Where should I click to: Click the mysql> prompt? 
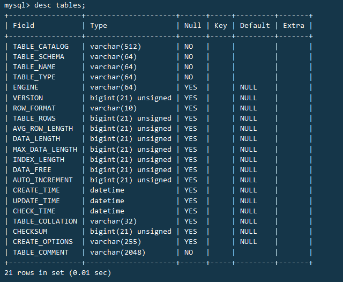[x=17, y=5]
